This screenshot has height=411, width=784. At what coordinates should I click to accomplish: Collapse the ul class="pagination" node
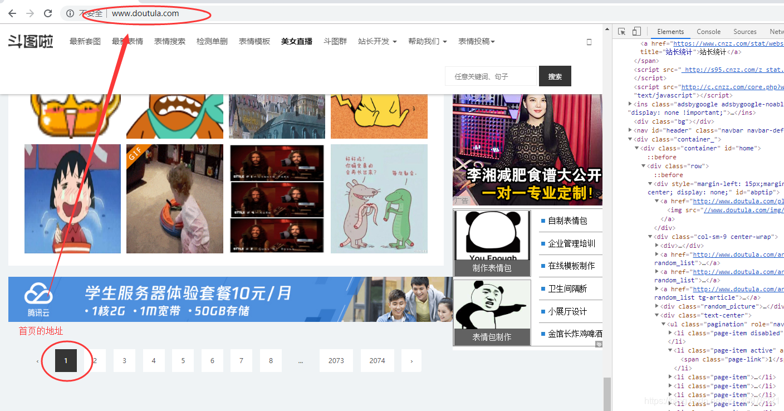[664, 324]
